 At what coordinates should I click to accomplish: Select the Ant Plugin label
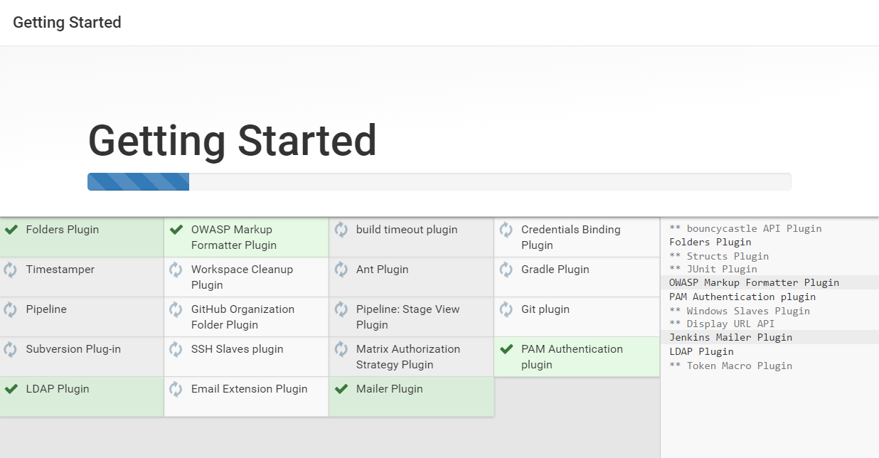(383, 270)
